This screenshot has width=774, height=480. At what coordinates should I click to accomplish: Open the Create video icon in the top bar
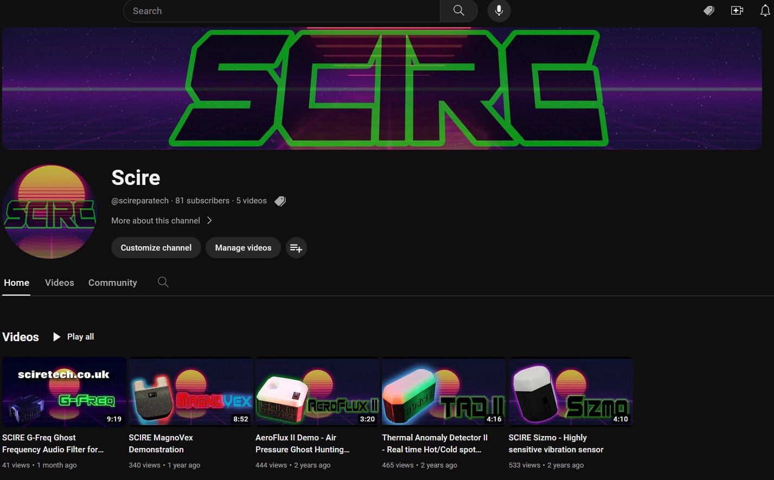click(737, 10)
